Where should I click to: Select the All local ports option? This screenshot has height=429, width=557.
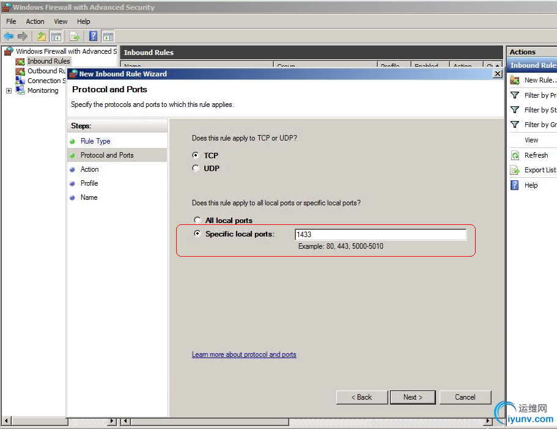click(x=197, y=220)
